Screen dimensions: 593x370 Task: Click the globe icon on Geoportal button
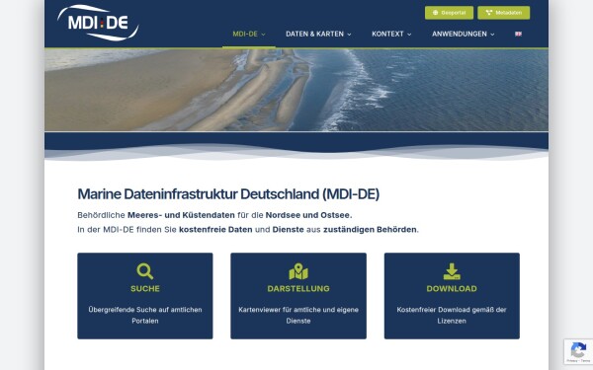(x=435, y=13)
